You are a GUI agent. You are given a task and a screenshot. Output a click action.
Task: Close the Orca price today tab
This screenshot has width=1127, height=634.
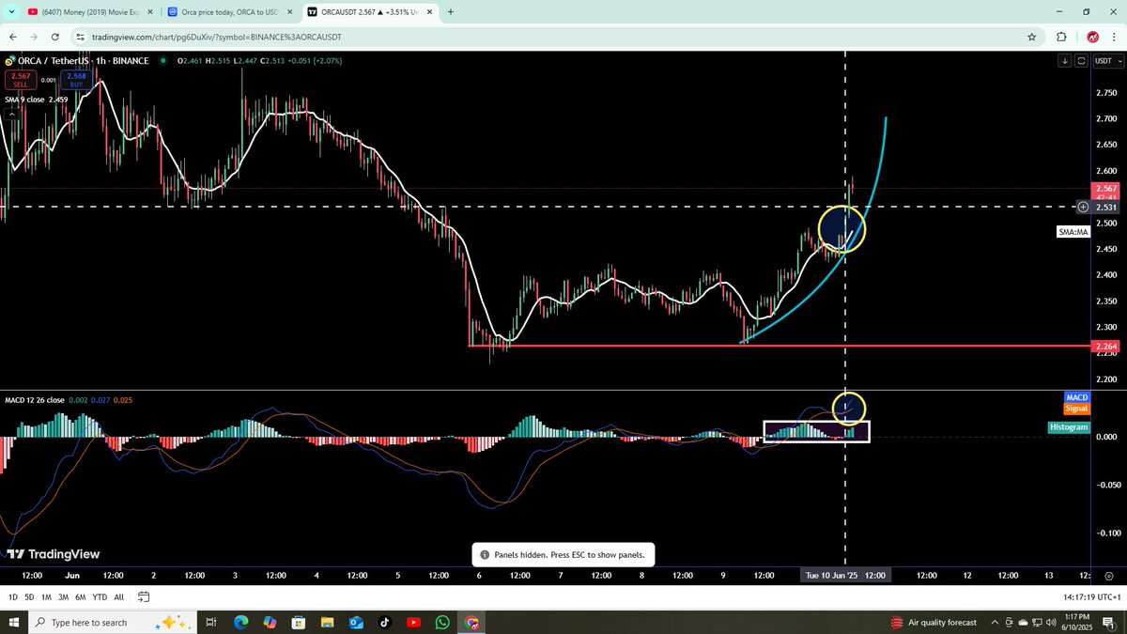tap(289, 12)
